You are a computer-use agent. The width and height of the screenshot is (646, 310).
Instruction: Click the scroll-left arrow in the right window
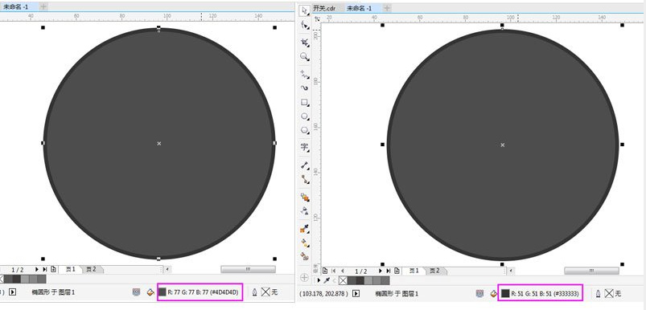coord(511,271)
